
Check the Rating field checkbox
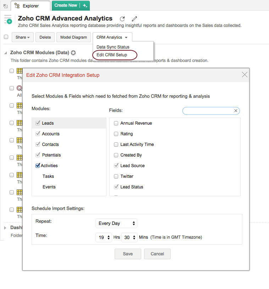(116, 134)
